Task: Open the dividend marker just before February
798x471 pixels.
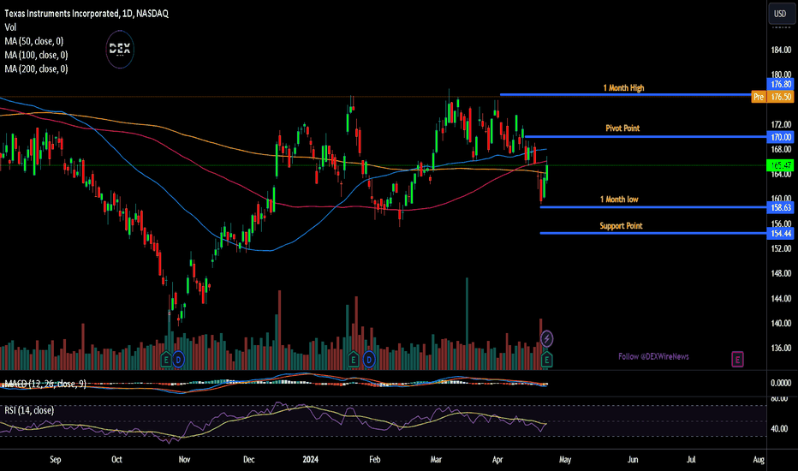Action: 369,360
